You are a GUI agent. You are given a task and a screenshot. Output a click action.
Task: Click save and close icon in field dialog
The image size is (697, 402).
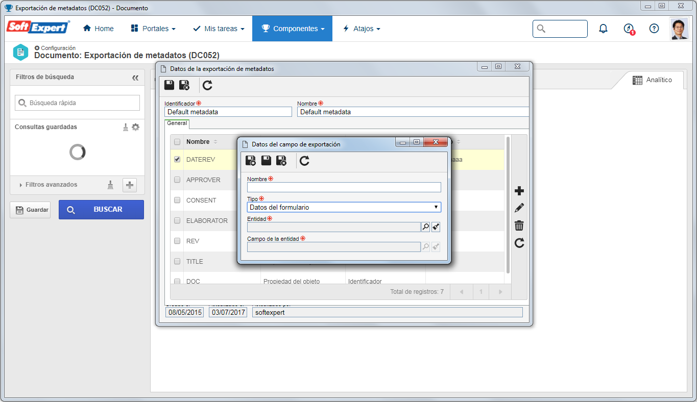(x=281, y=161)
